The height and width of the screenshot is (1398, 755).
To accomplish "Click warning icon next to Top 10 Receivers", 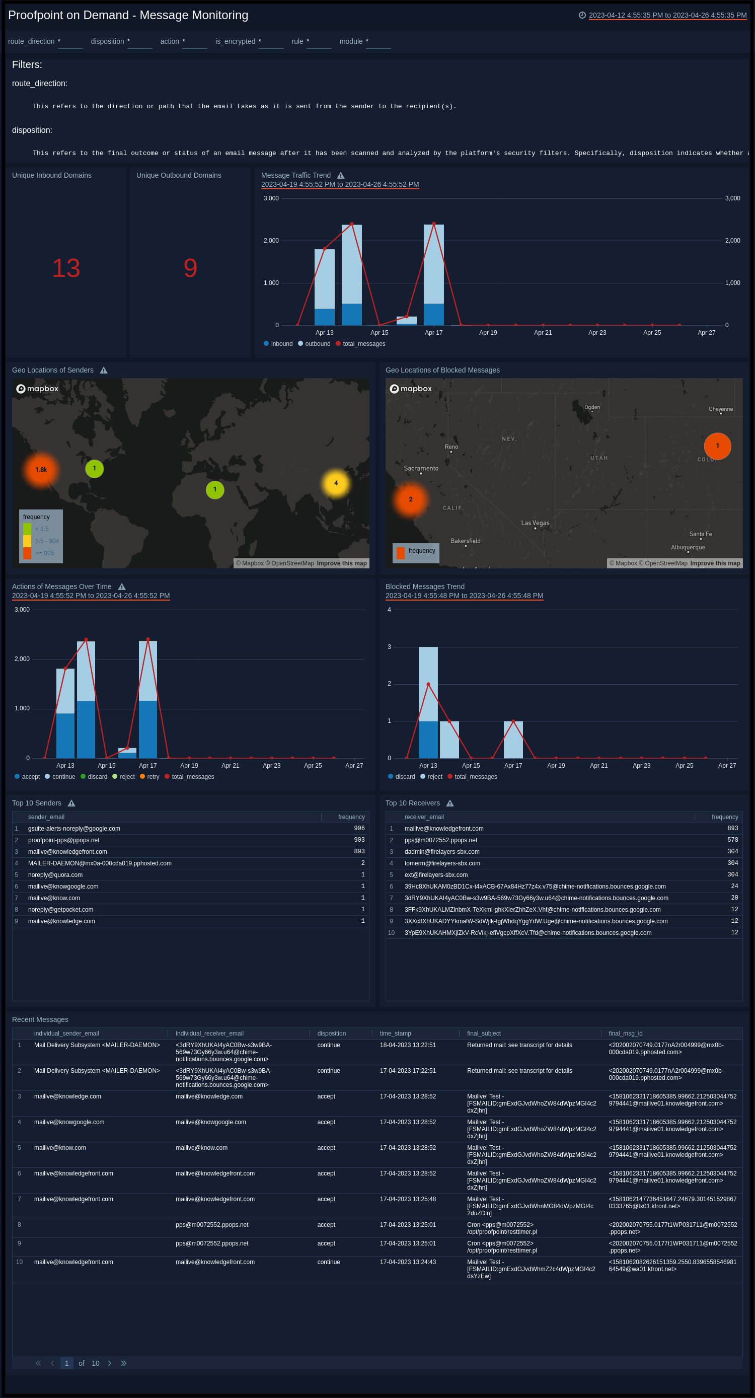I will point(449,803).
